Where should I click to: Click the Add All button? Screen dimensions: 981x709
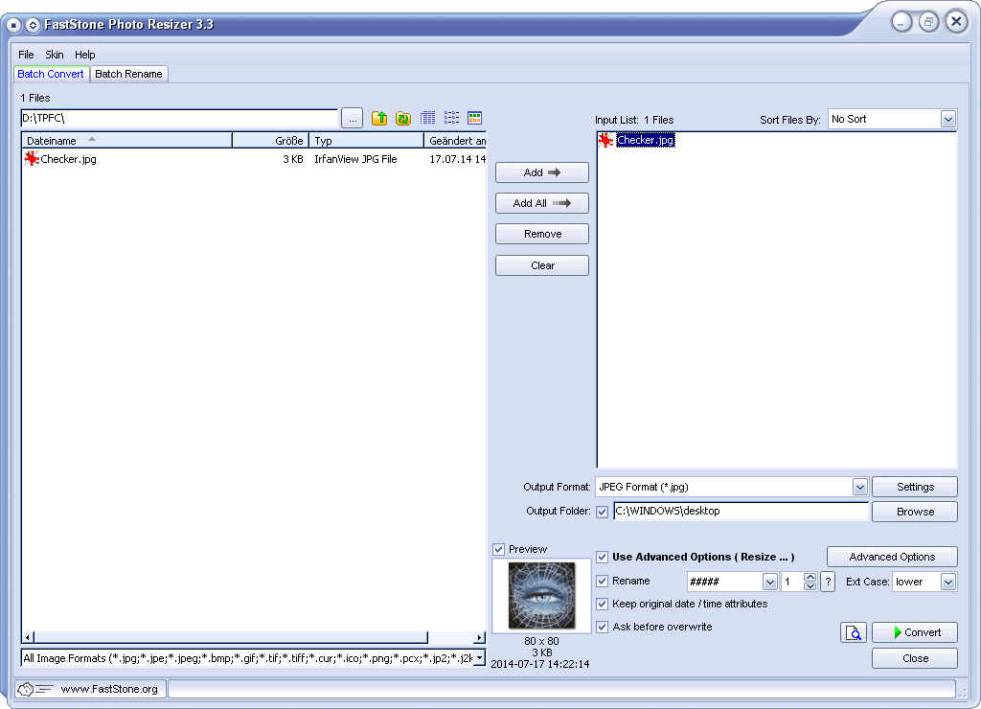coord(542,203)
